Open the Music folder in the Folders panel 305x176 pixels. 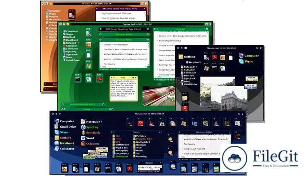[138, 151]
